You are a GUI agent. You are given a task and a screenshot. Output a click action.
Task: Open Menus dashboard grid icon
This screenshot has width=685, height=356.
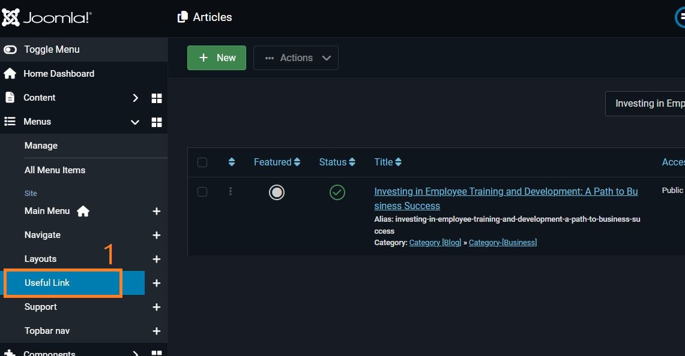157,122
